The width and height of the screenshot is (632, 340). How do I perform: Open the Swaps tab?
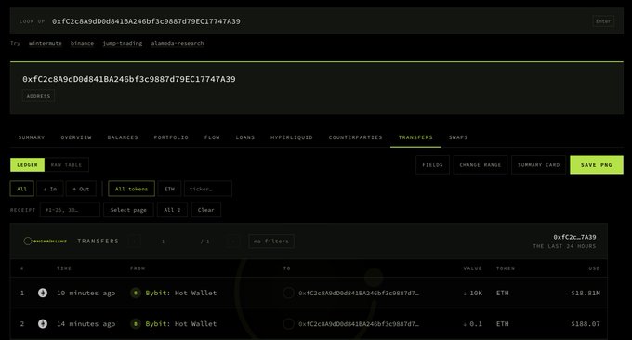click(x=458, y=137)
